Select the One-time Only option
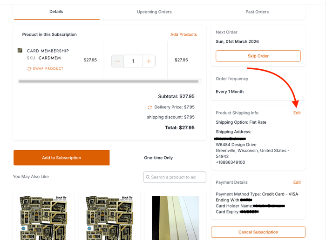 click(158, 158)
